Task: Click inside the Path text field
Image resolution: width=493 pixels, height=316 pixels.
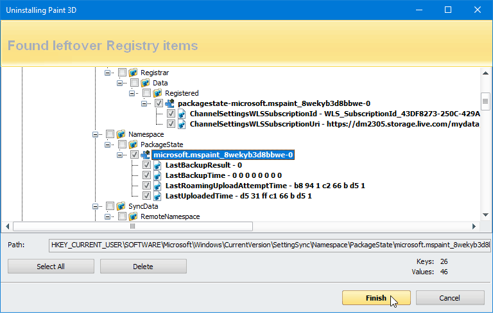Action: tap(270, 245)
